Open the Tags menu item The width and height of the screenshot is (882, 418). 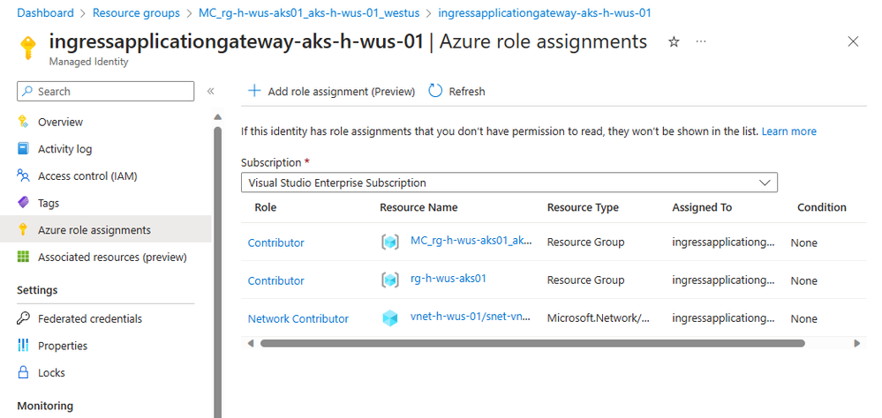coord(49,203)
